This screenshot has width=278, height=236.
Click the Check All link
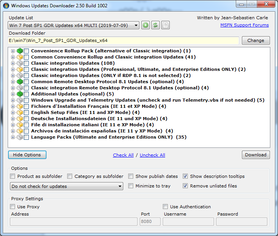123,155
